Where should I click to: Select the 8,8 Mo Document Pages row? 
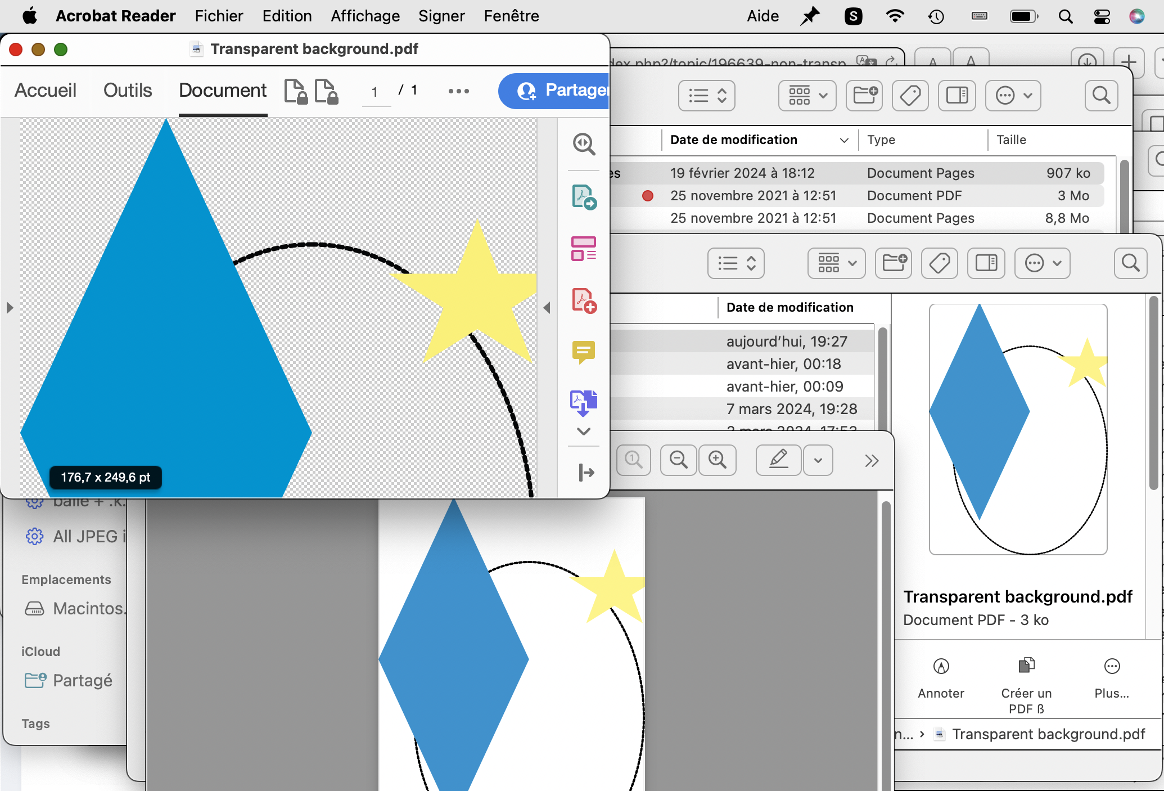tap(857, 218)
